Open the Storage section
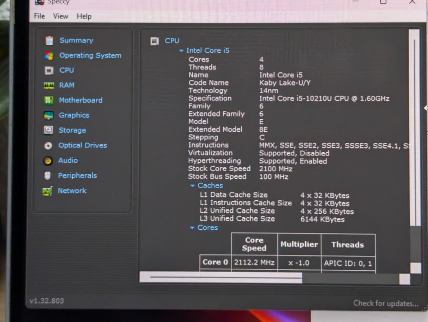The width and height of the screenshot is (428, 322). pyautogui.click(x=72, y=130)
